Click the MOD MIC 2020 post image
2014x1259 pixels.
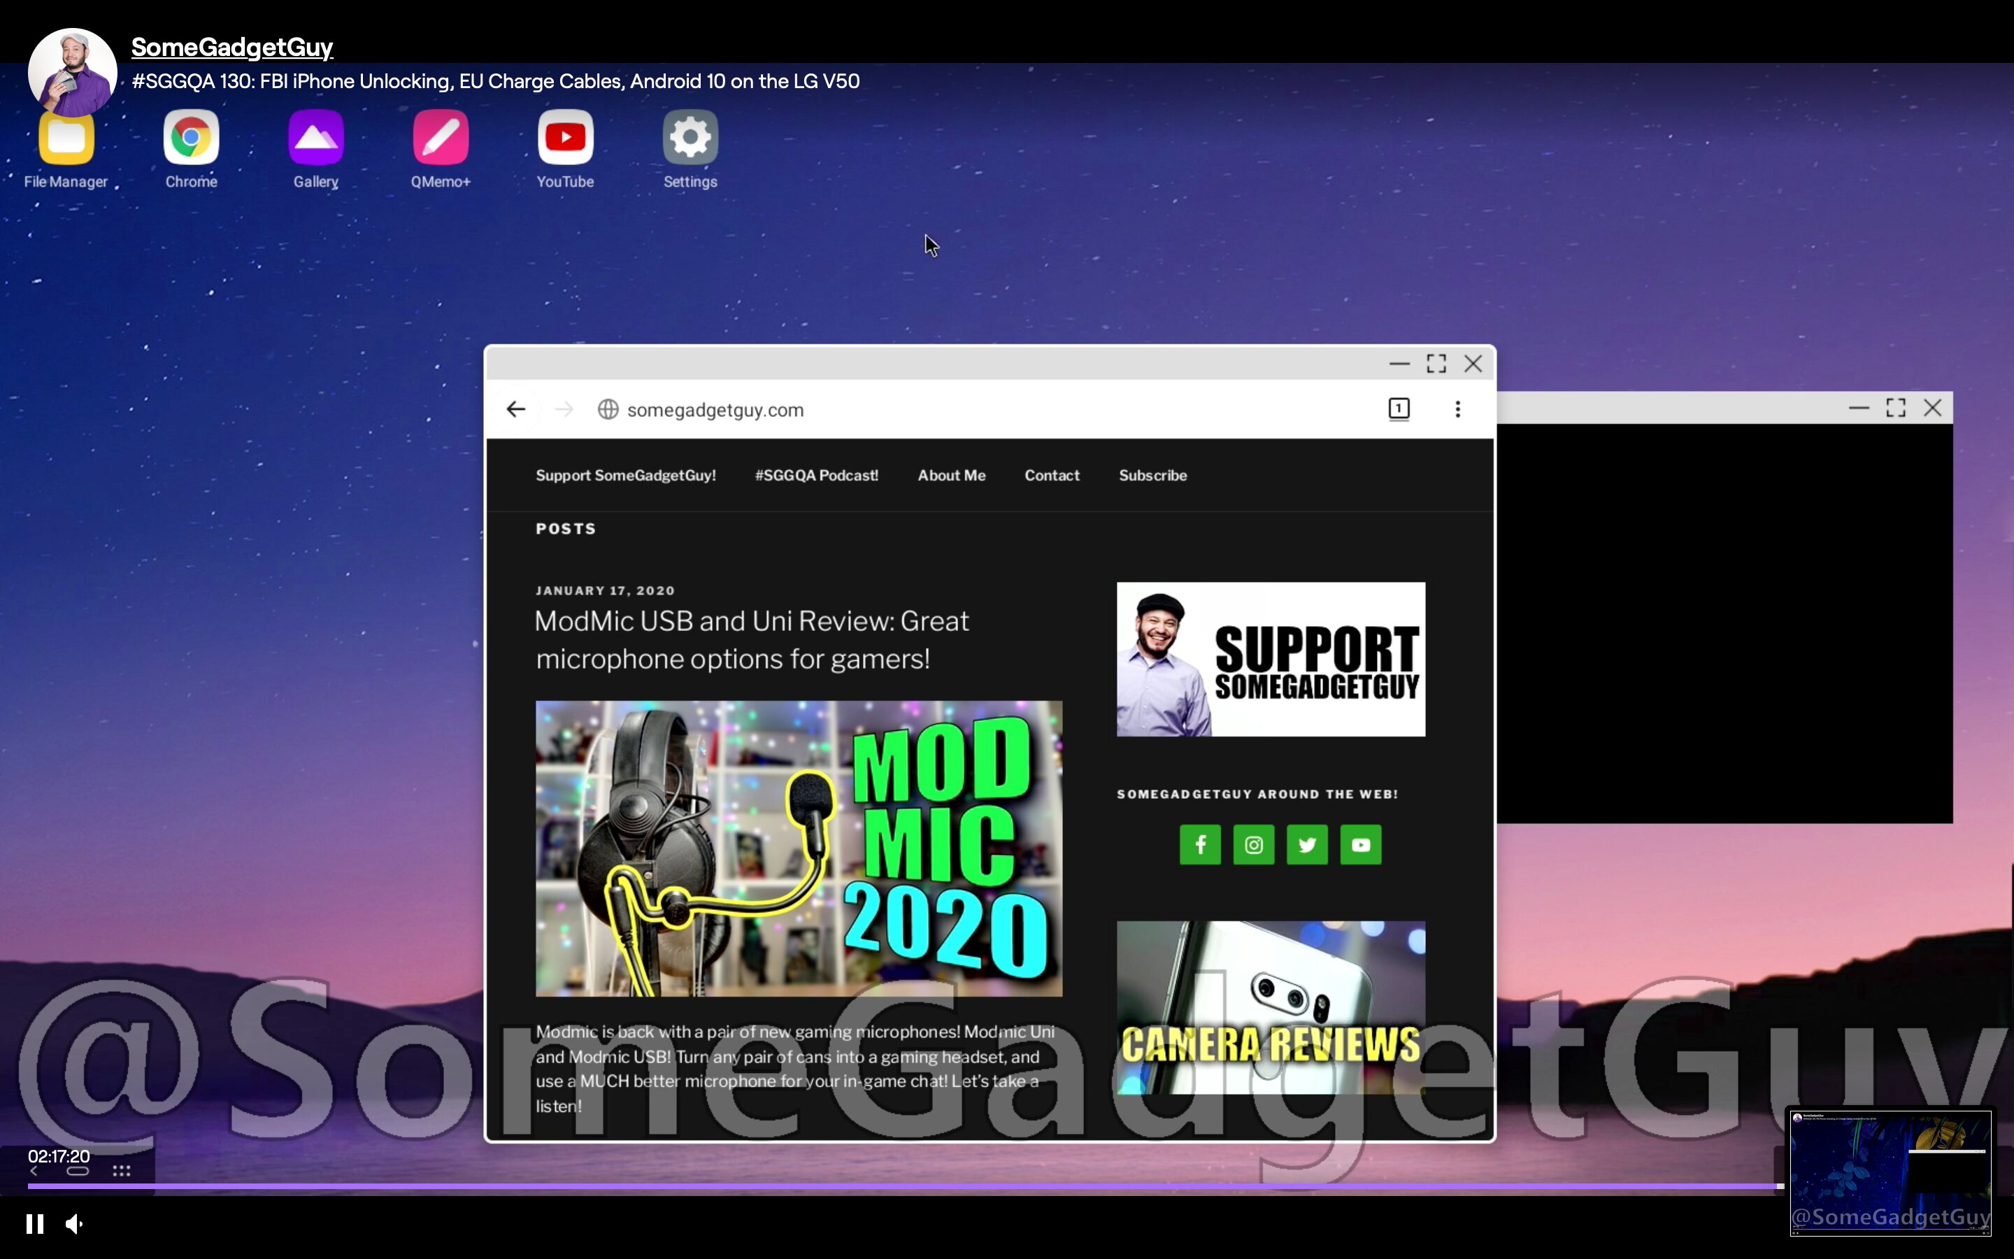coord(799,848)
